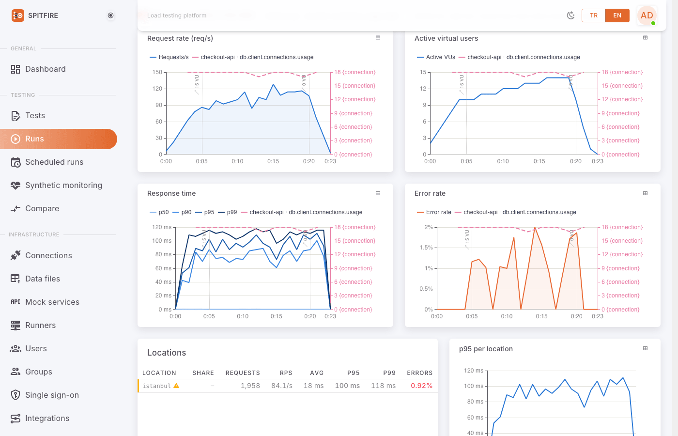Screen dimensions: 678x436
Task: Click the Spitfire logo icon
Action: point(18,16)
